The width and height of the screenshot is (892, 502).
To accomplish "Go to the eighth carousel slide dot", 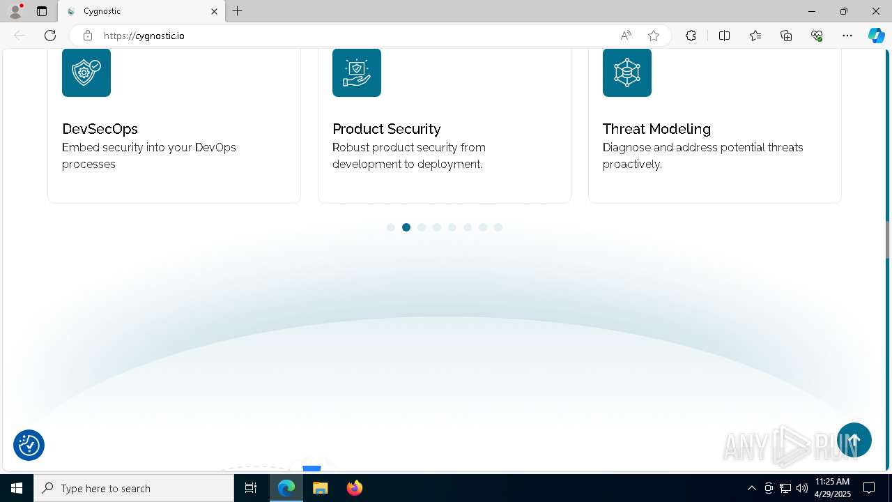I will (498, 227).
